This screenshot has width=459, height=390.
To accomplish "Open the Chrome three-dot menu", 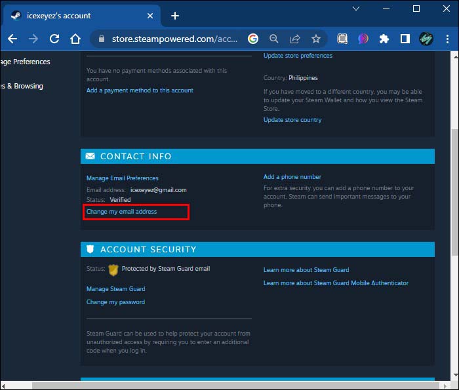I will pos(447,39).
